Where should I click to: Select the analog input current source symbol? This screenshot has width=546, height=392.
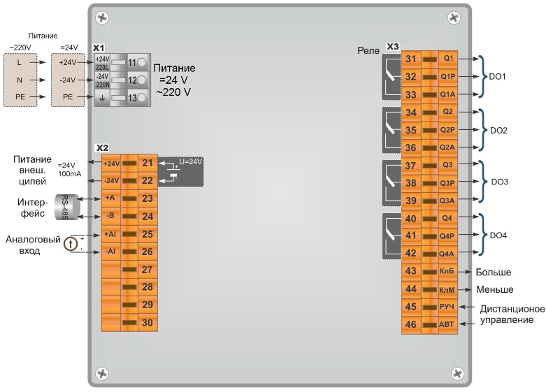click(x=71, y=244)
